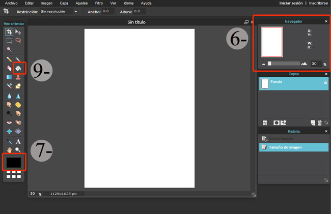Open the Idioma menu
The image size is (331, 214).
[128, 3]
